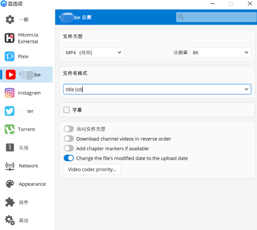Switch to the Pixiv settings tab

tap(26, 56)
